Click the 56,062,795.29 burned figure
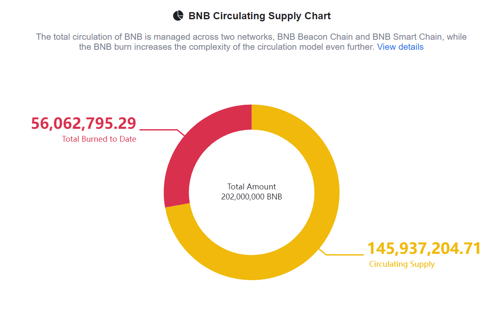501x309 pixels. pos(84,123)
